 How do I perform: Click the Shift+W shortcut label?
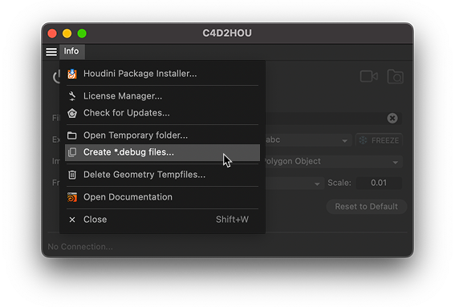[x=232, y=220]
